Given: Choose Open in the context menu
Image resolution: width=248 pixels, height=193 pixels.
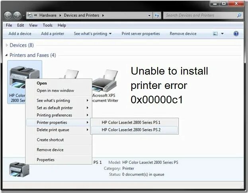Looking at the screenshot, I should click(x=42, y=83).
